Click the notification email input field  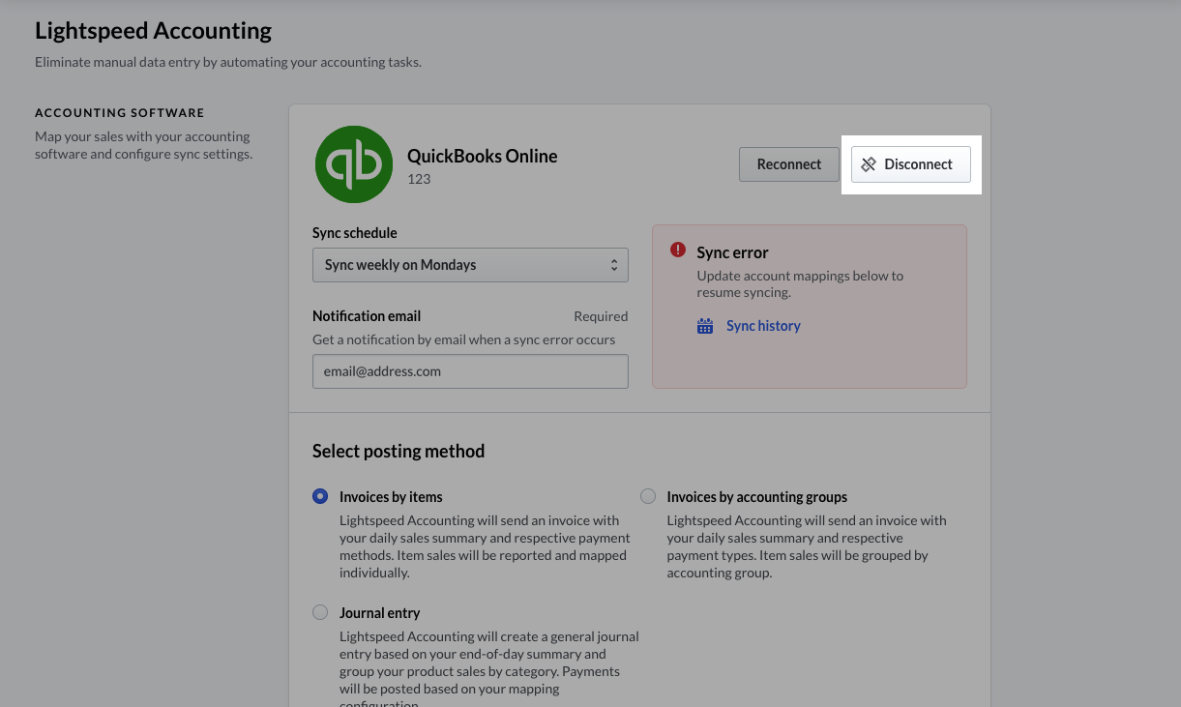pos(470,371)
